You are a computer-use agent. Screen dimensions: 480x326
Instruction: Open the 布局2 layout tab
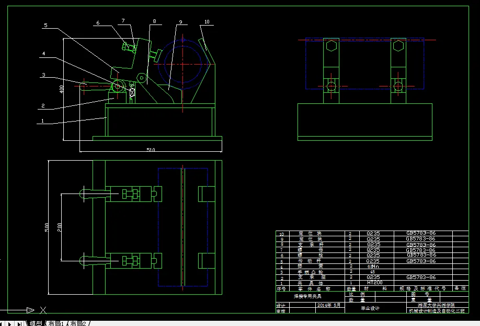78,323
